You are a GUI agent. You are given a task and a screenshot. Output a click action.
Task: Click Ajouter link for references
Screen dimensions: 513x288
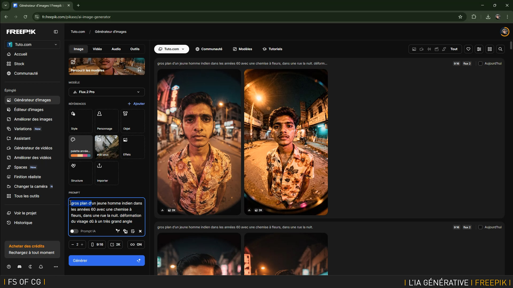(136, 104)
